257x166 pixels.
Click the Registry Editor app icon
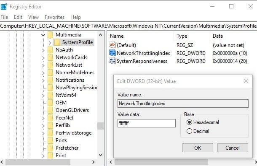click(x=4, y=7)
